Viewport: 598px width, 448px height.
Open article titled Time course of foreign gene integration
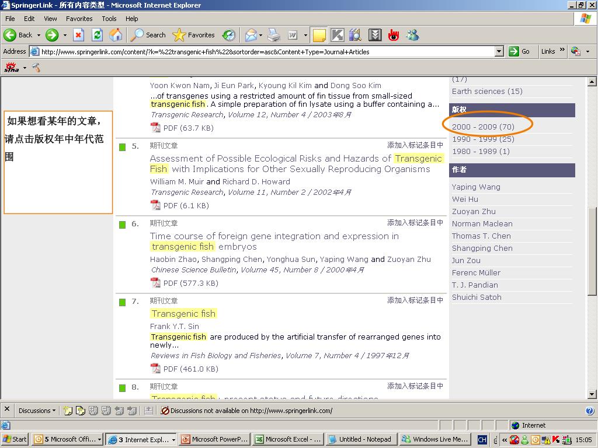point(274,241)
